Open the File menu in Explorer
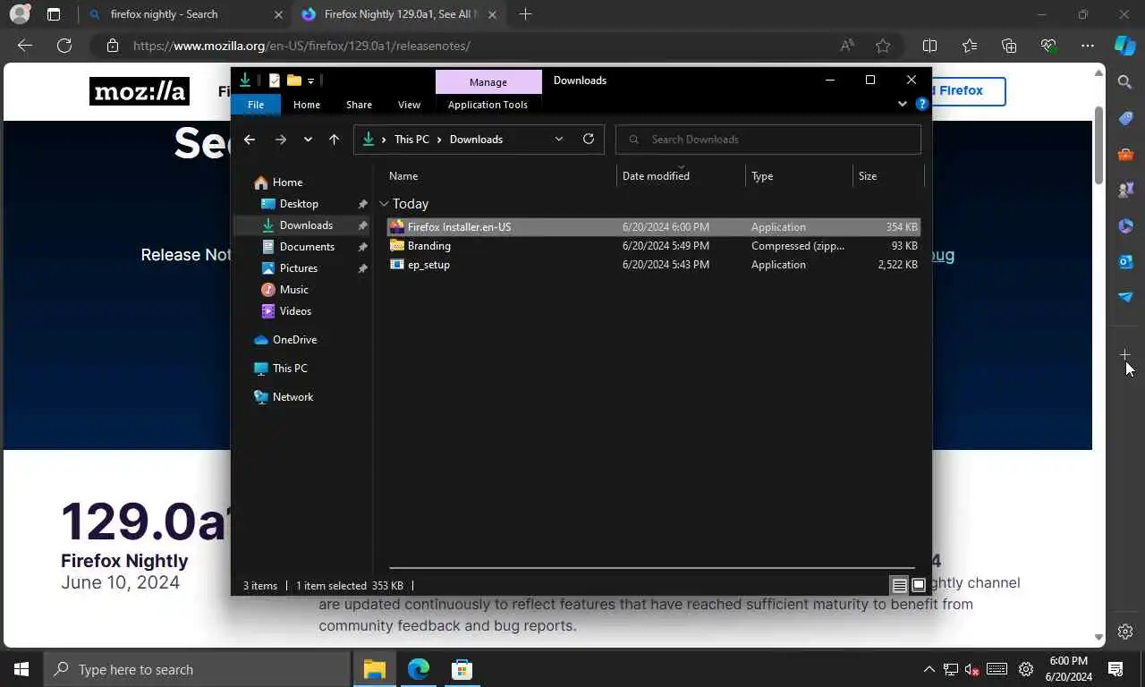Screen dimensions: 1145x687 click(x=256, y=105)
